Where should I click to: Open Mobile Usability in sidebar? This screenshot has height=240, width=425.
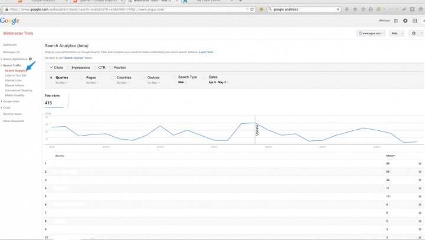(15, 96)
